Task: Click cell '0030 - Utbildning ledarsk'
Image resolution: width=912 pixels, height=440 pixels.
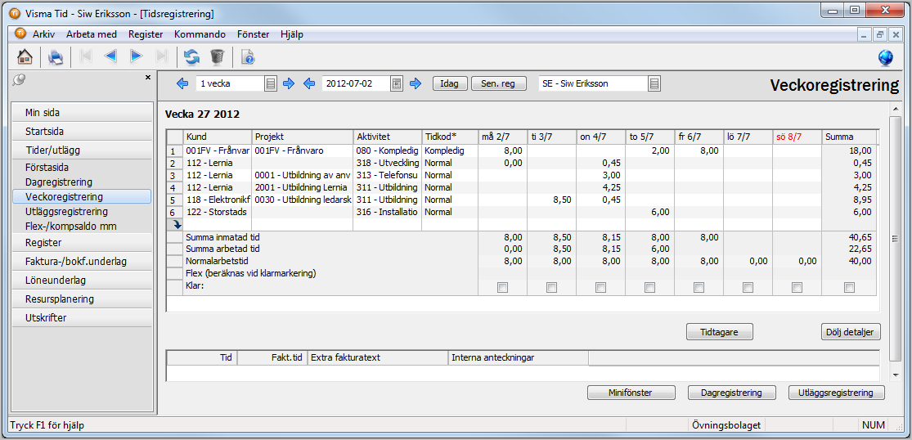Action: point(303,200)
